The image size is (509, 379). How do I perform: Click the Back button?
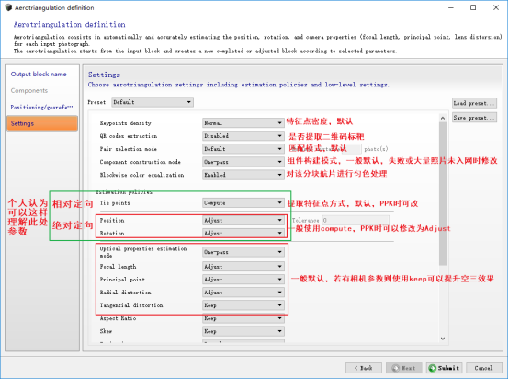click(364, 368)
